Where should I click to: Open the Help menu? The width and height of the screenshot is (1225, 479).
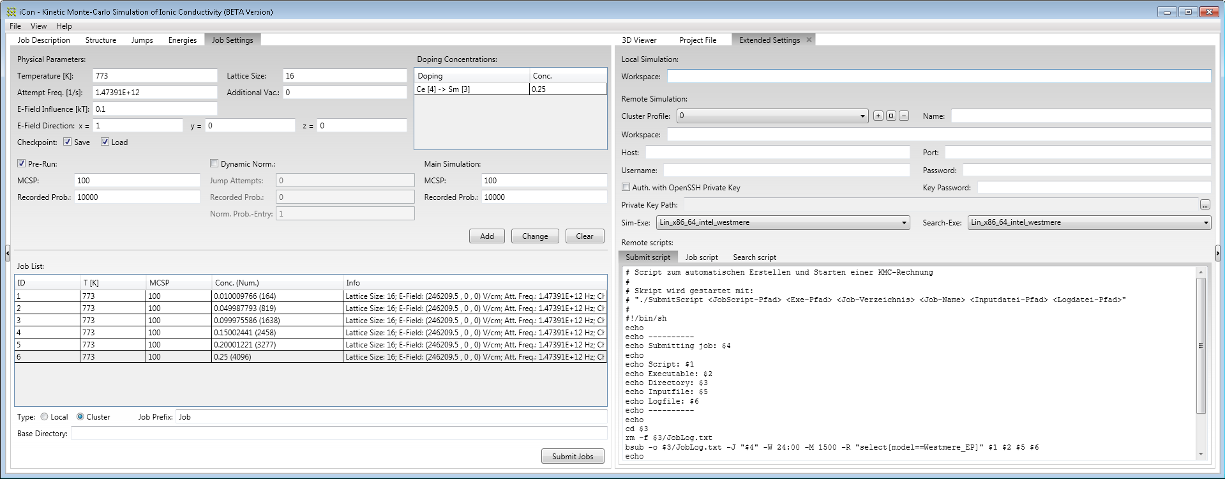click(64, 26)
